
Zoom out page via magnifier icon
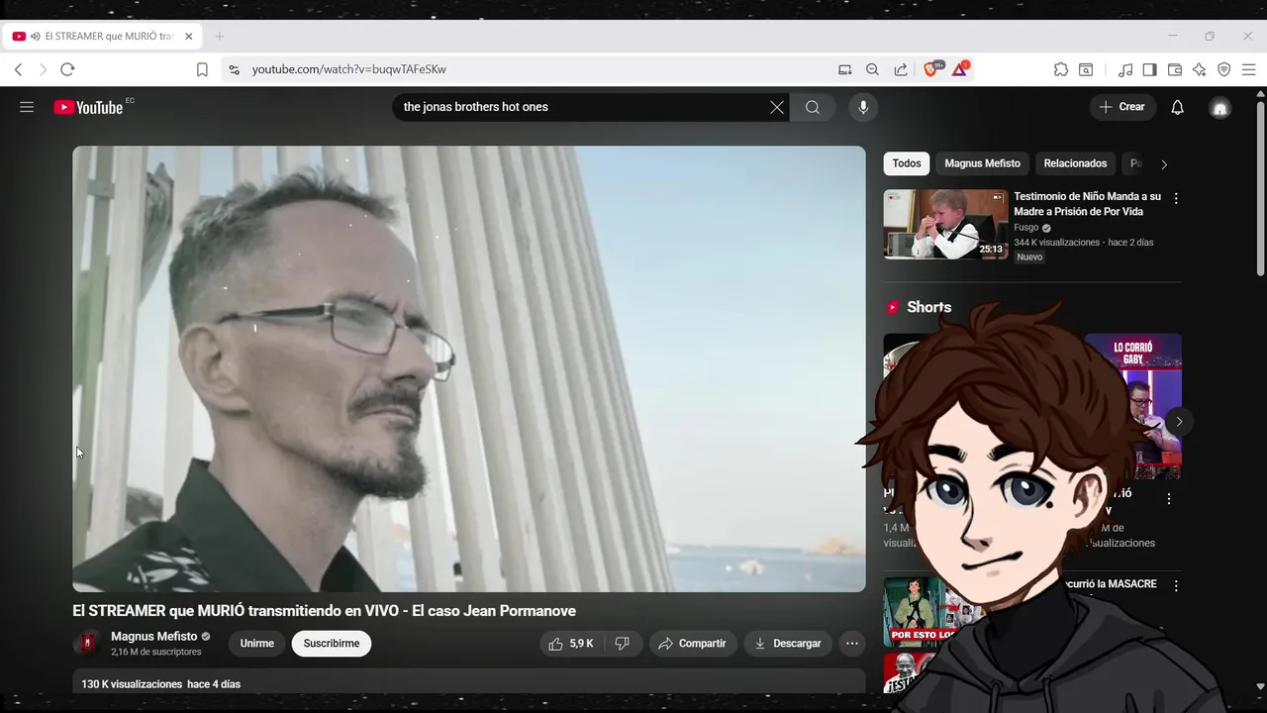(872, 69)
